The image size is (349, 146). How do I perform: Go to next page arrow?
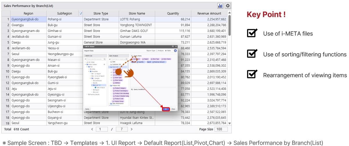[x=132, y=129]
